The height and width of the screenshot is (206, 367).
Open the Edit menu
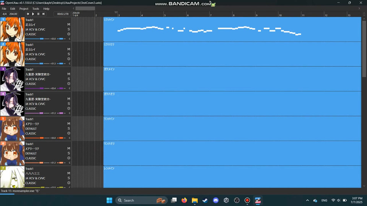13,9
